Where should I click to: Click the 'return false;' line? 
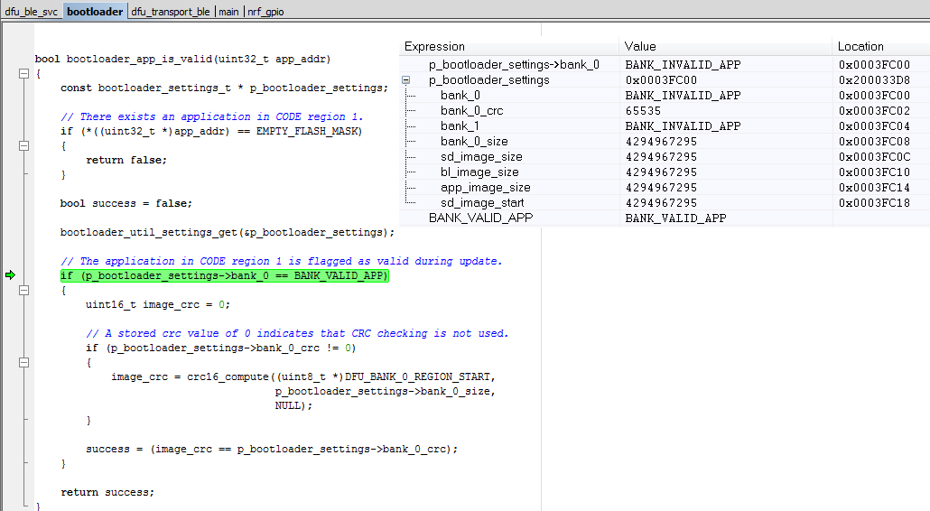[x=126, y=160]
